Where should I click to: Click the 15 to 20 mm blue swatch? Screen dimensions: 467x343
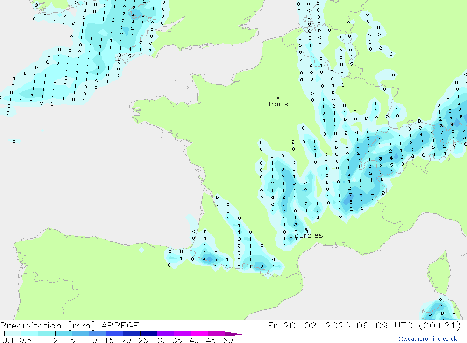tap(115, 334)
